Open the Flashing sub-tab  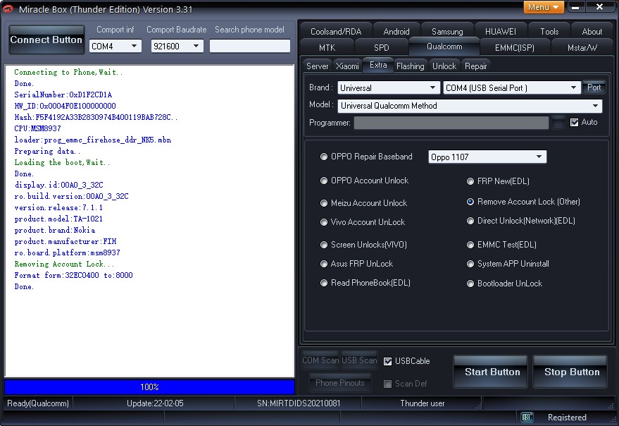(x=410, y=66)
